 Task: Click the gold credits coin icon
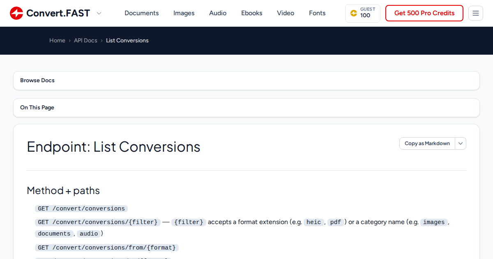[x=354, y=13]
